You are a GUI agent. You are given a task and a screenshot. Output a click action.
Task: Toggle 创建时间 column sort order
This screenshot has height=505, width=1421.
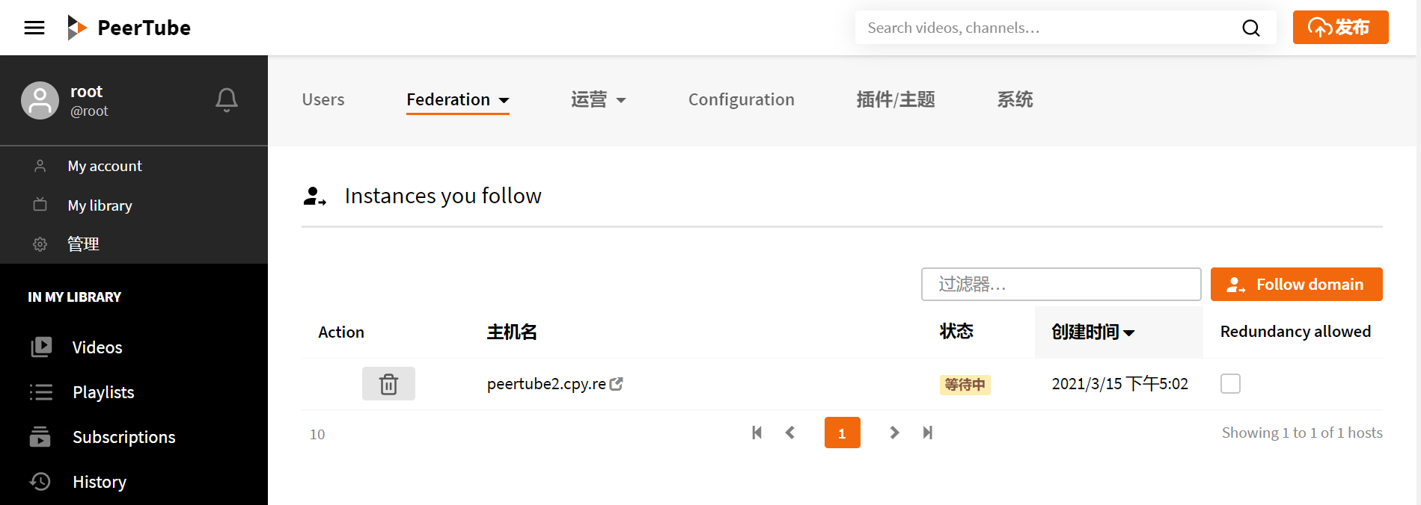(x=1093, y=332)
